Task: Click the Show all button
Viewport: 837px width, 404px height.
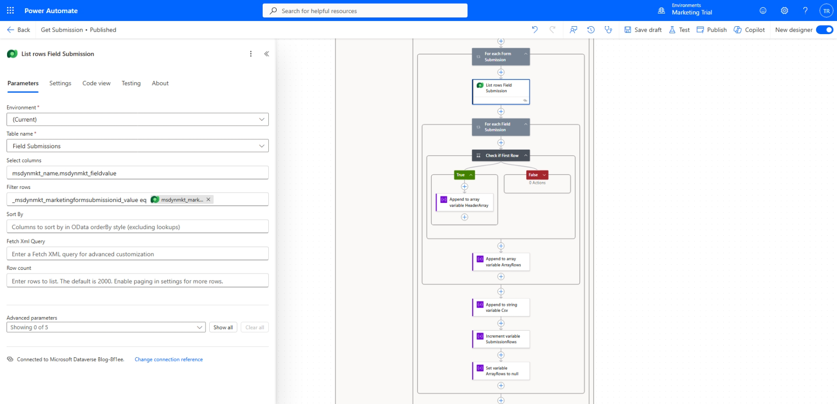Action: 223,327
